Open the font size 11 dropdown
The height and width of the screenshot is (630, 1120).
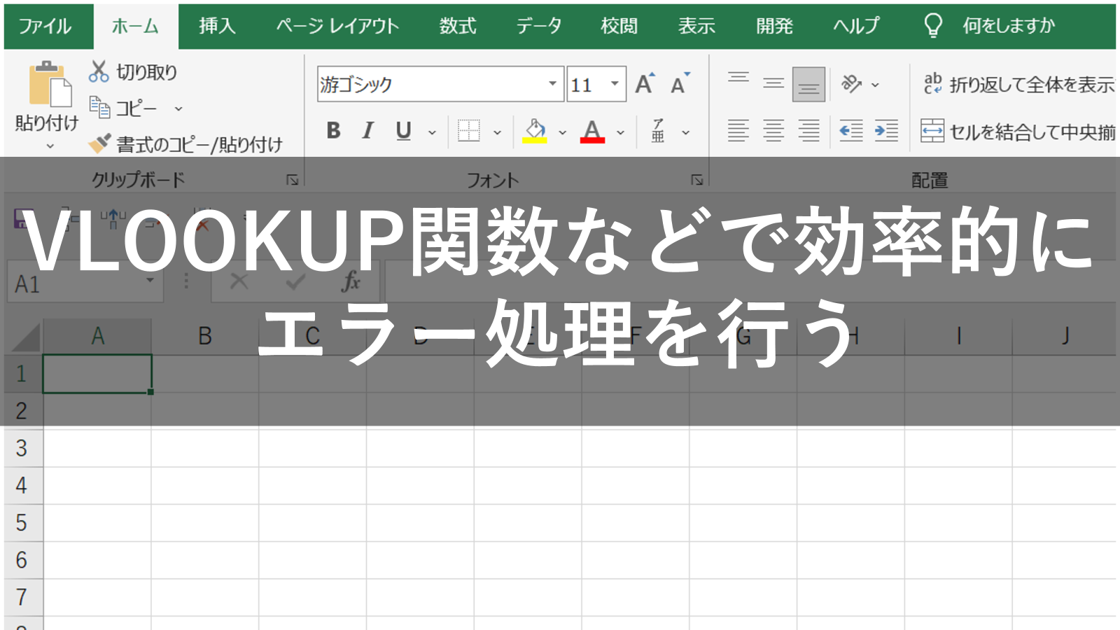click(x=615, y=85)
